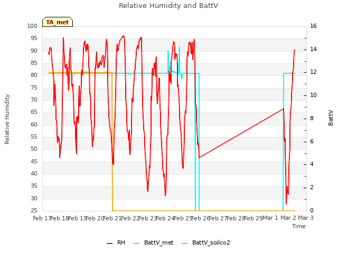Viewport: 338px width, 253px height.
Task: Click the '30' left axis tick label
Action: [34, 198]
